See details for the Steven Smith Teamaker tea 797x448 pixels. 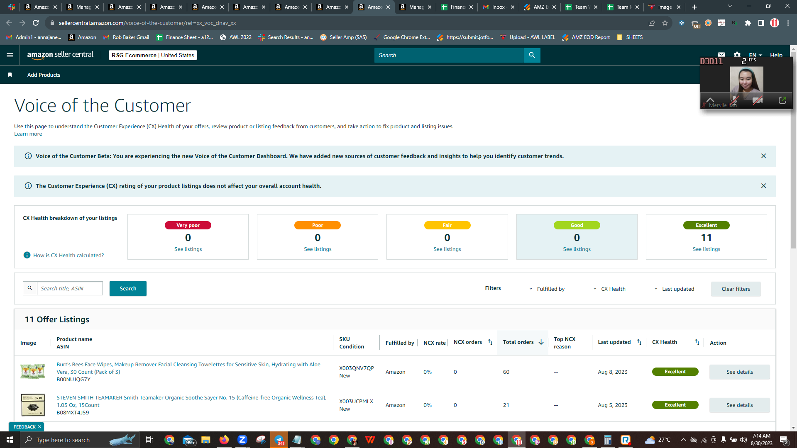739,405
